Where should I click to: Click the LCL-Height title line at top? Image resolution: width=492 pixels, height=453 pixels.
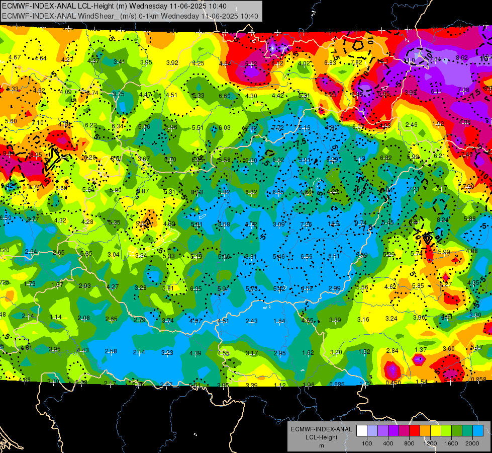(x=114, y=6)
